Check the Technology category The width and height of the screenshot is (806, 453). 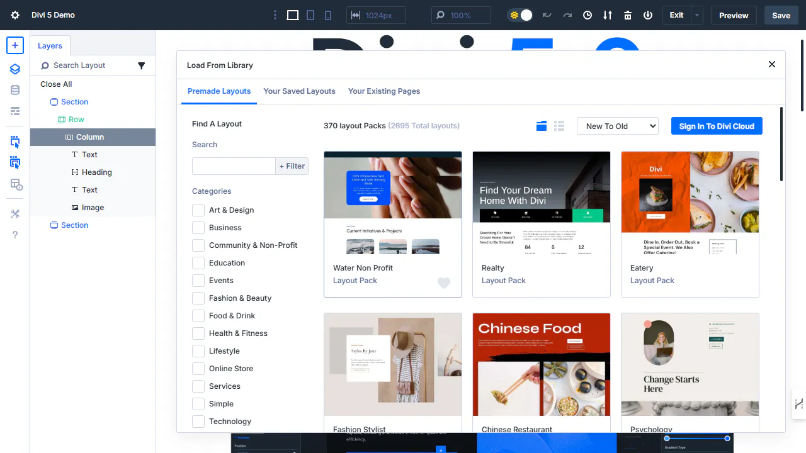point(198,422)
